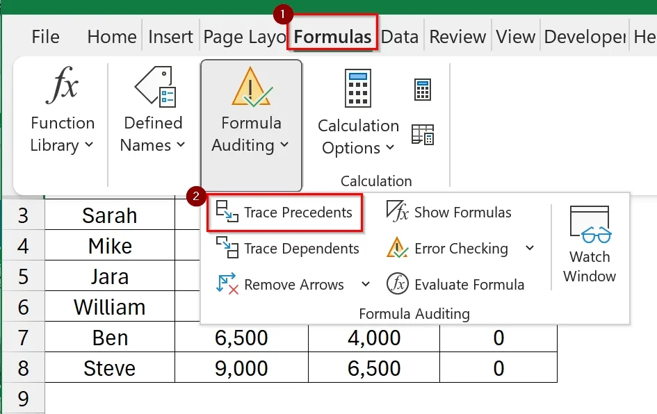The height and width of the screenshot is (414, 657).
Task: Switch to the Insert tab
Action: [170, 37]
